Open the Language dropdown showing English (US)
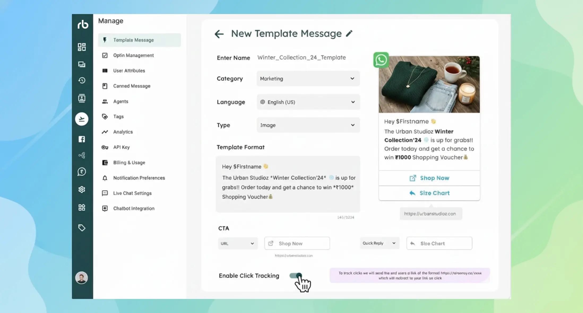 [x=308, y=102]
